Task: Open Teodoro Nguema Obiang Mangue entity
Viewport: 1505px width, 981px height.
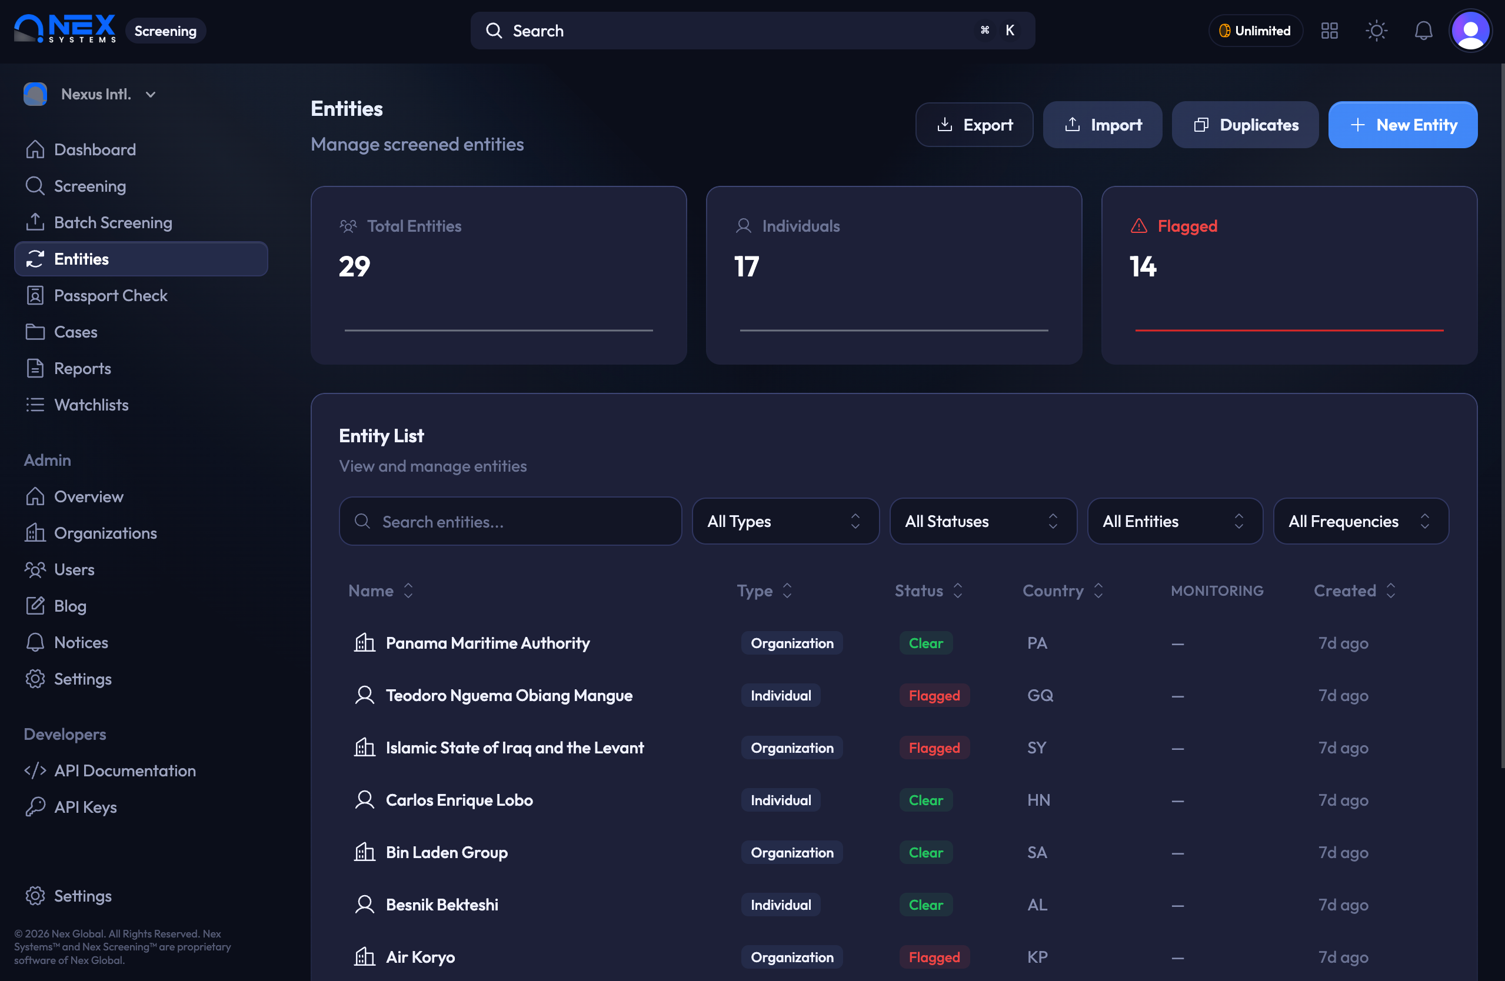Action: click(509, 695)
